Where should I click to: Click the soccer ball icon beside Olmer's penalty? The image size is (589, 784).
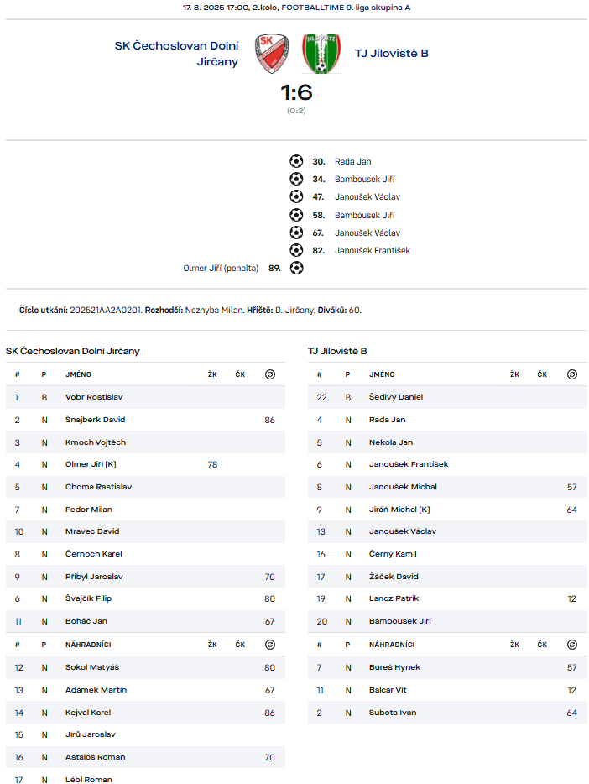[296, 269]
